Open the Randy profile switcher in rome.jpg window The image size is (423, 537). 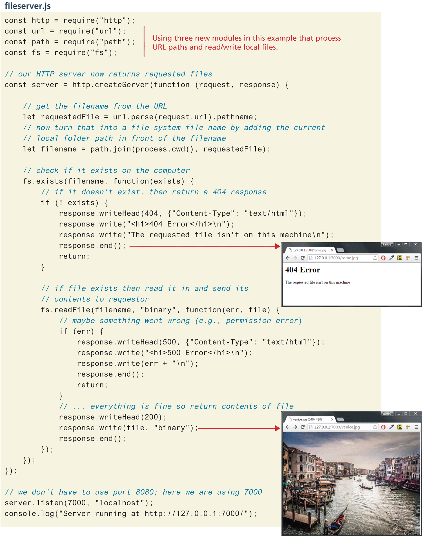387,244
